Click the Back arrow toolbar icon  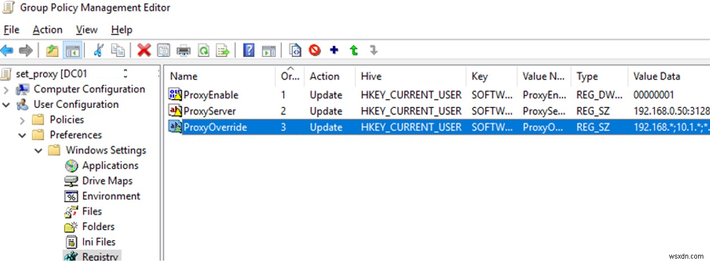click(7, 51)
